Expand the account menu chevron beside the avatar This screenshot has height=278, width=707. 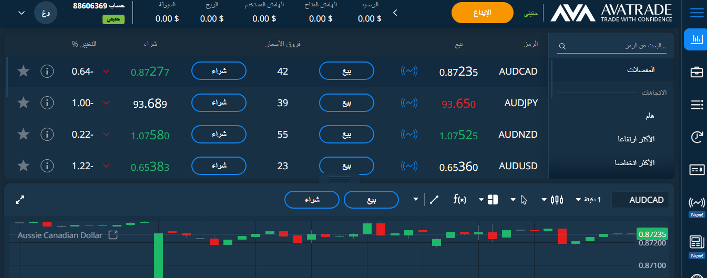point(22,13)
